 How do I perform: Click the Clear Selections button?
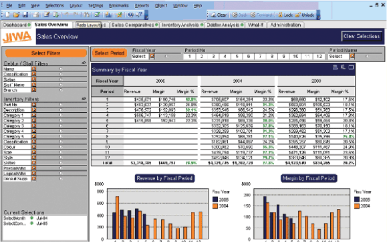362,37
